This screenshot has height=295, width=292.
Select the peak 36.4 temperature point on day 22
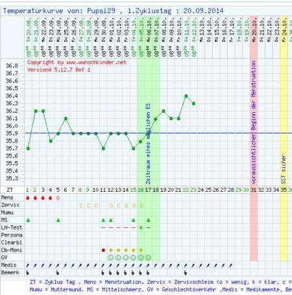(x=186, y=96)
